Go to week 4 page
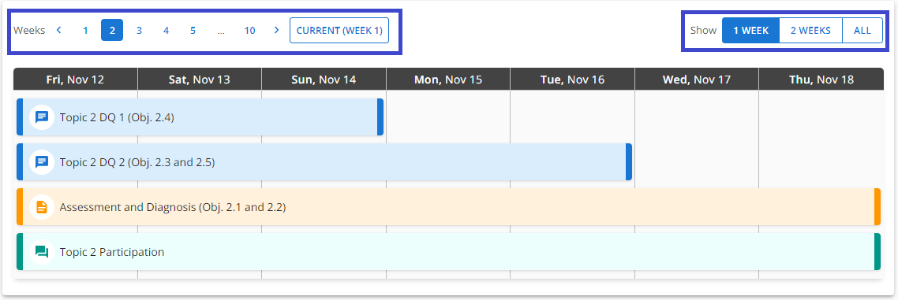Screen dimensions: 898x300 coord(166,30)
